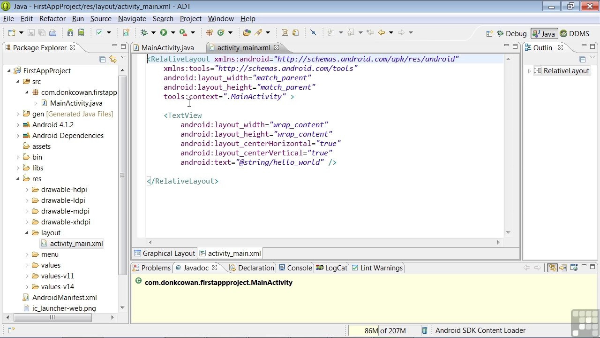The width and height of the screenshot is (600, 338).
Task: Open the Android Virtual Device Manager icon
Action: [x=81, y=32]
